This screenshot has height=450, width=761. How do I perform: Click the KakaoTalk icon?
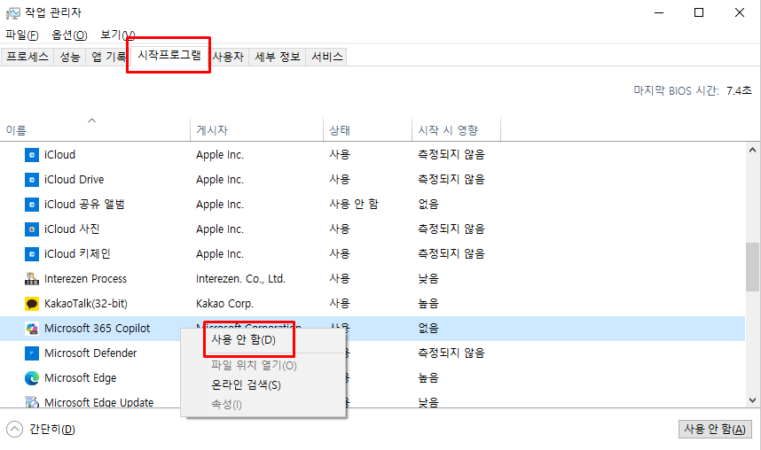pyautogui.click(x=32, y=304)
